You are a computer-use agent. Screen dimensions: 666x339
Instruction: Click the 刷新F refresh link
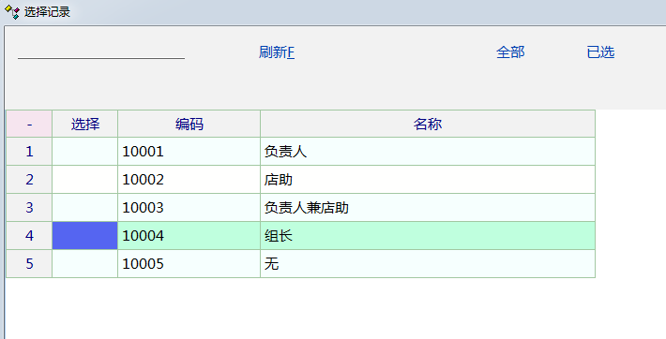pos(277,52)
